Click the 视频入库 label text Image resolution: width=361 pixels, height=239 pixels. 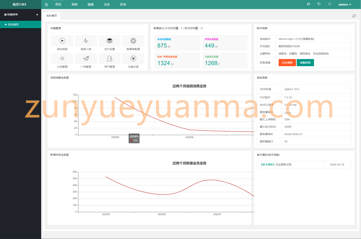tap(86, 49)
